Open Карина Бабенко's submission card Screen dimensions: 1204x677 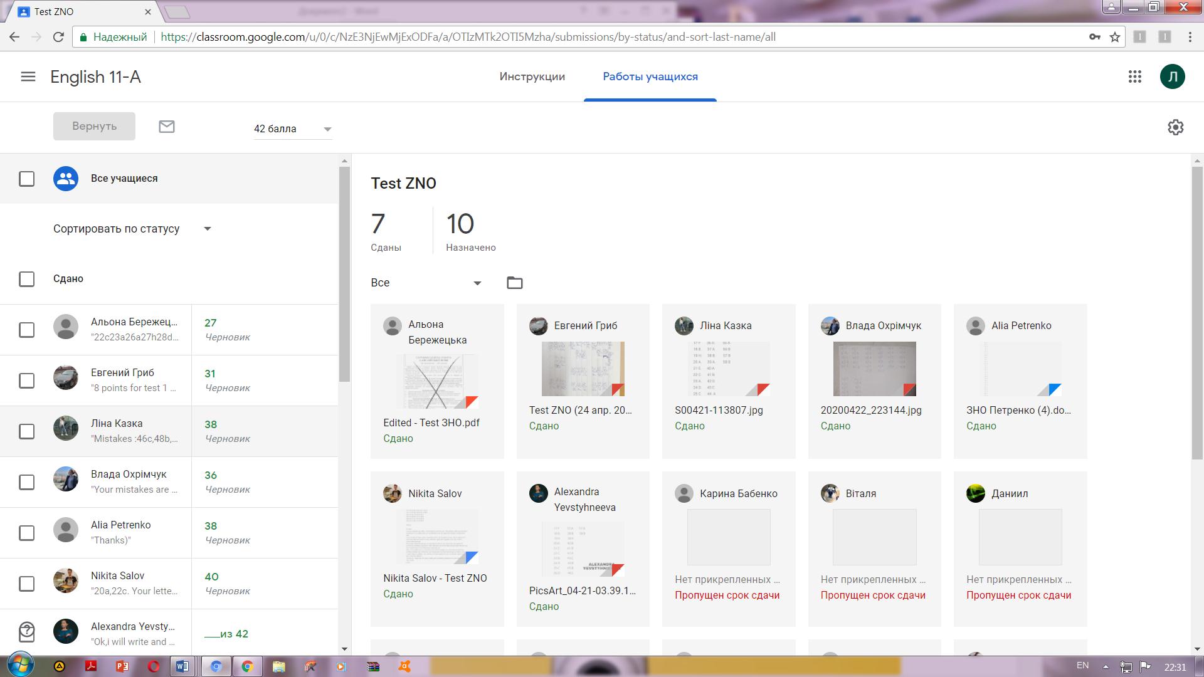click(729, 549)
